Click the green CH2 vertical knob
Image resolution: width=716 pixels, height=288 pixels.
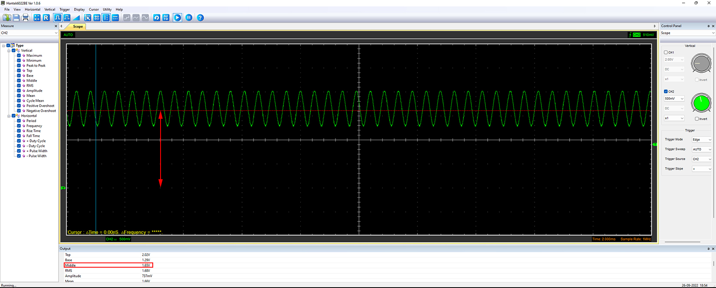click(701, 103)
